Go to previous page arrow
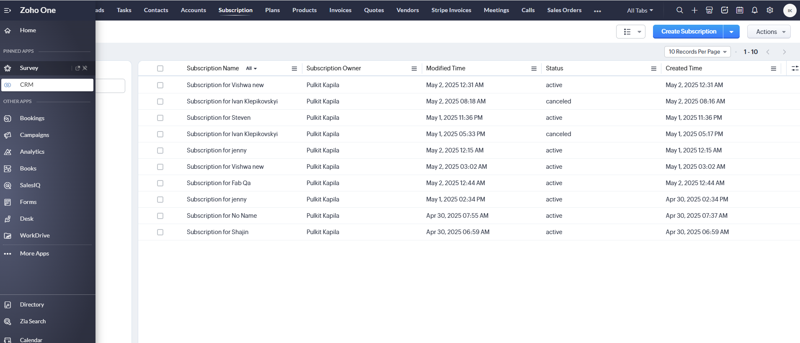Viewport: 800px width, 343px height. [x=768, y=52]
